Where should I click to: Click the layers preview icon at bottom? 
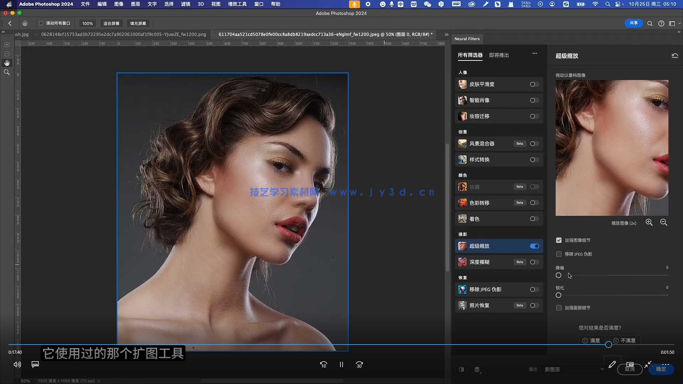[477, 369]
